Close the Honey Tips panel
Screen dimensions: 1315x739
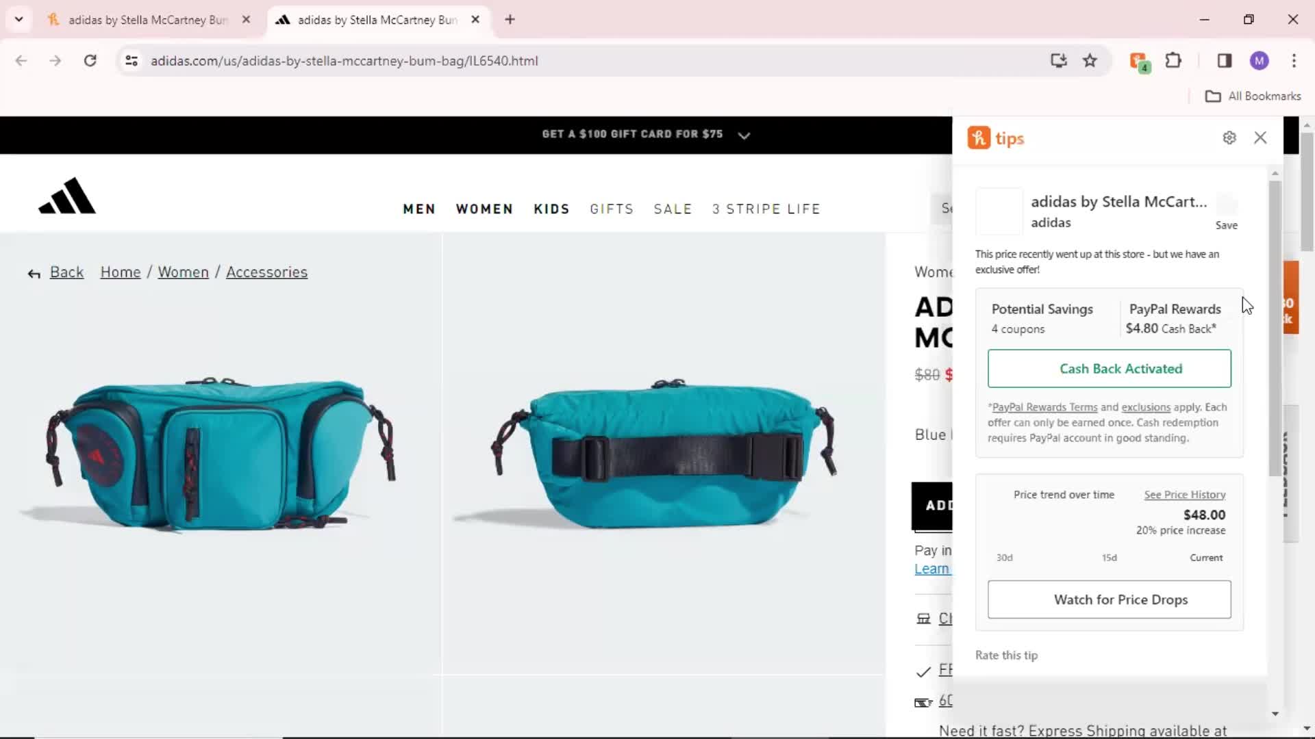coord(1260,137)
